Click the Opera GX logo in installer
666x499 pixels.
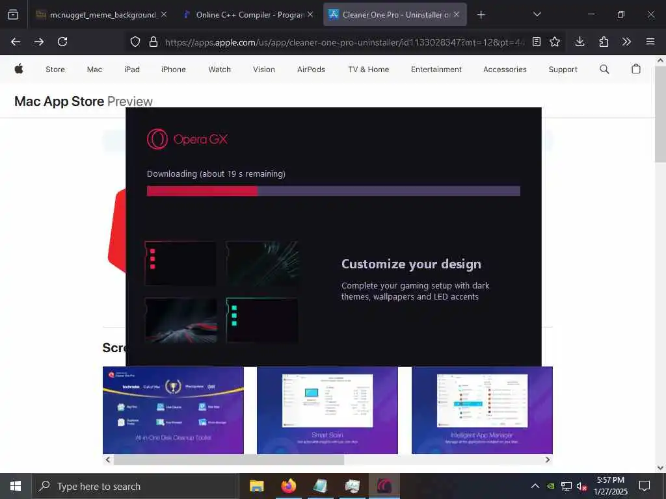(x=187, y=139)
